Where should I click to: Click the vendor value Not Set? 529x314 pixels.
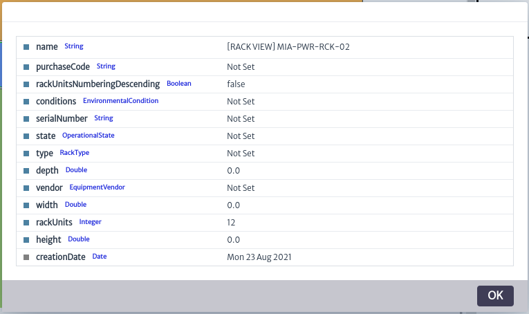(241, 188)
